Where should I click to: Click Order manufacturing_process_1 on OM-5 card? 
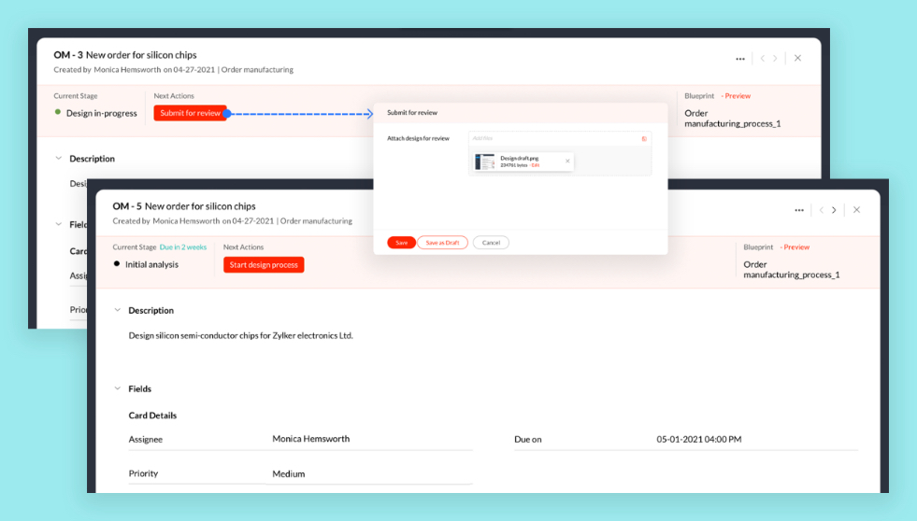click(x=791, y=269)
